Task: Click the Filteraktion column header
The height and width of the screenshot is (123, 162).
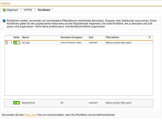Action: click(x=112, y=37)
